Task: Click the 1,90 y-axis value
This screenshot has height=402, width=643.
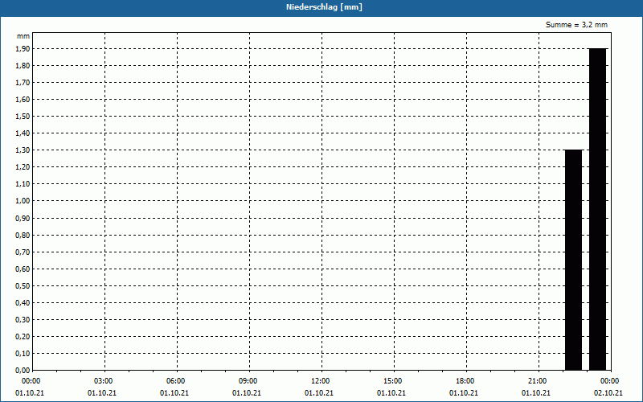Action: tap(23, 49)
